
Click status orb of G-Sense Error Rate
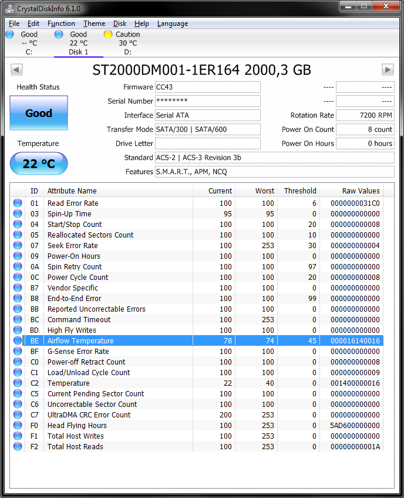tap(18, 351)
